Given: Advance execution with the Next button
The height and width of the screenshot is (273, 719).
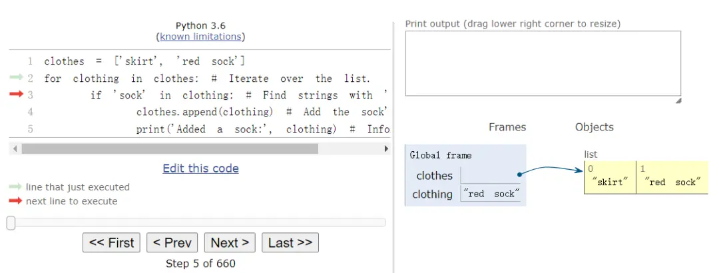Looking at the screenshot, I should [x=230, y=243].
